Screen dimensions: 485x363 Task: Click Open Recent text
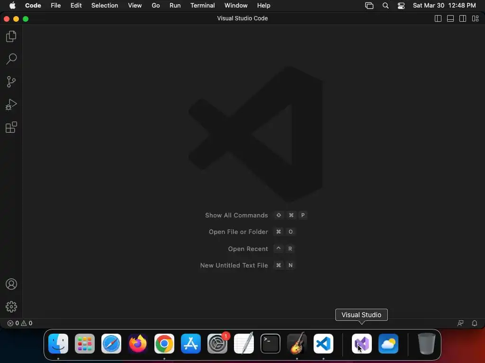(x=248, y=249)
